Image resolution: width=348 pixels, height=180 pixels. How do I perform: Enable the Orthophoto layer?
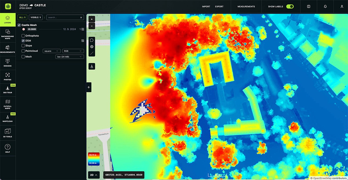(23, 36)
